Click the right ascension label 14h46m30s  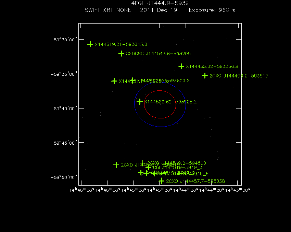click(82, 190)
